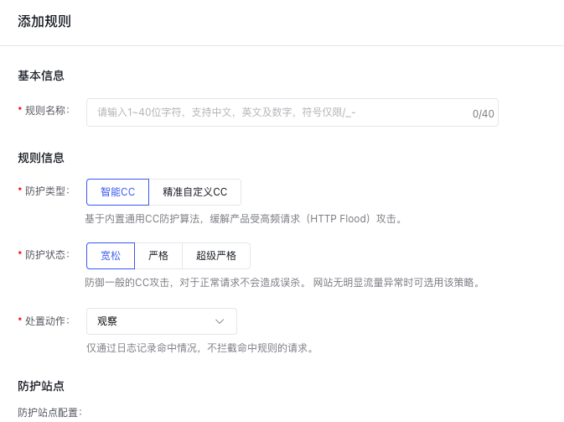The width and height of the screenshot is (564, 422).
Task: Choose the 宽松 protection status
Action: click(x=111, y=256)
